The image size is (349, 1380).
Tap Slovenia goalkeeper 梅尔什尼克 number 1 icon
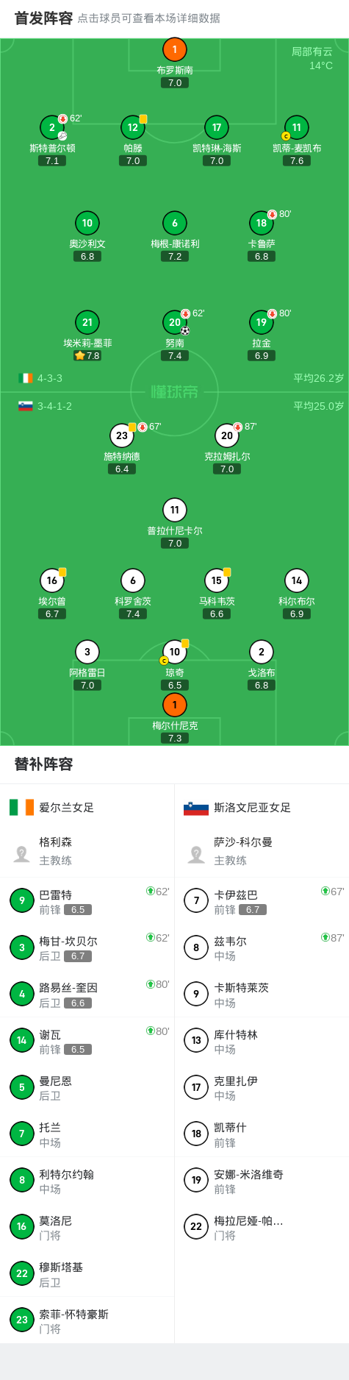pyautogui.click(x=175, y=705)
